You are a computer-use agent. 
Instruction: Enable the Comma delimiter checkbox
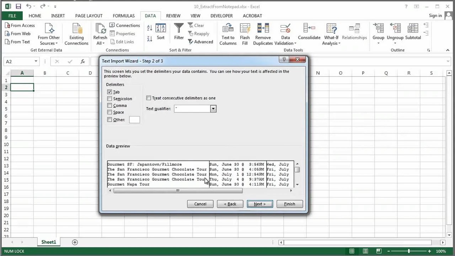click(x=109, y=106)
